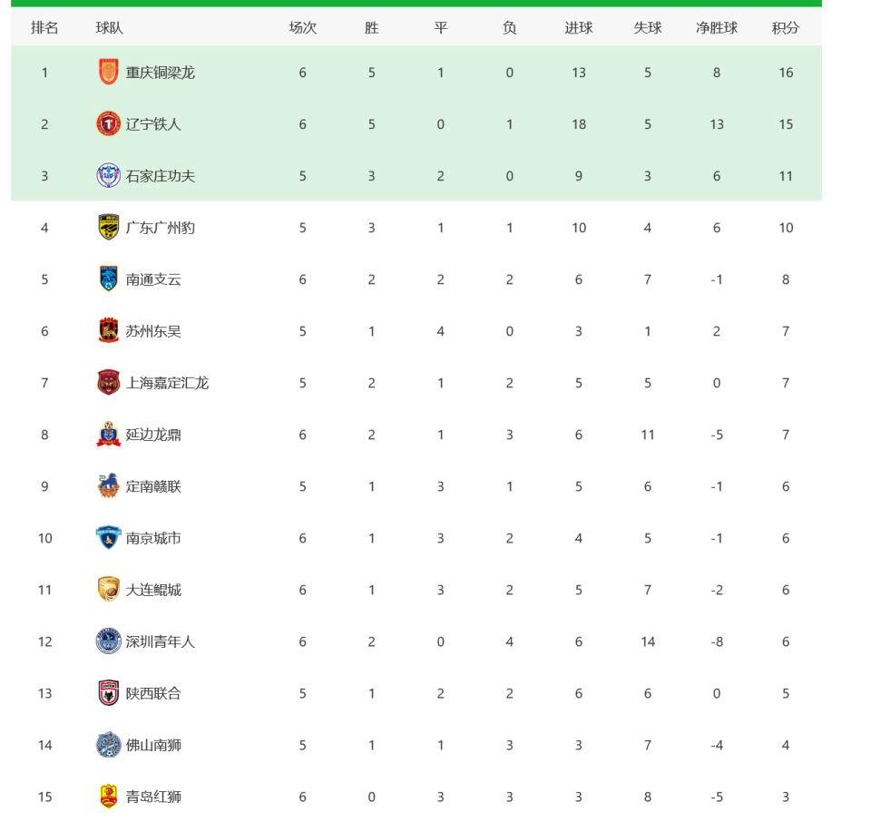
Task: Open the 佛山南狮 team link
Action: [x=153, y=745]
